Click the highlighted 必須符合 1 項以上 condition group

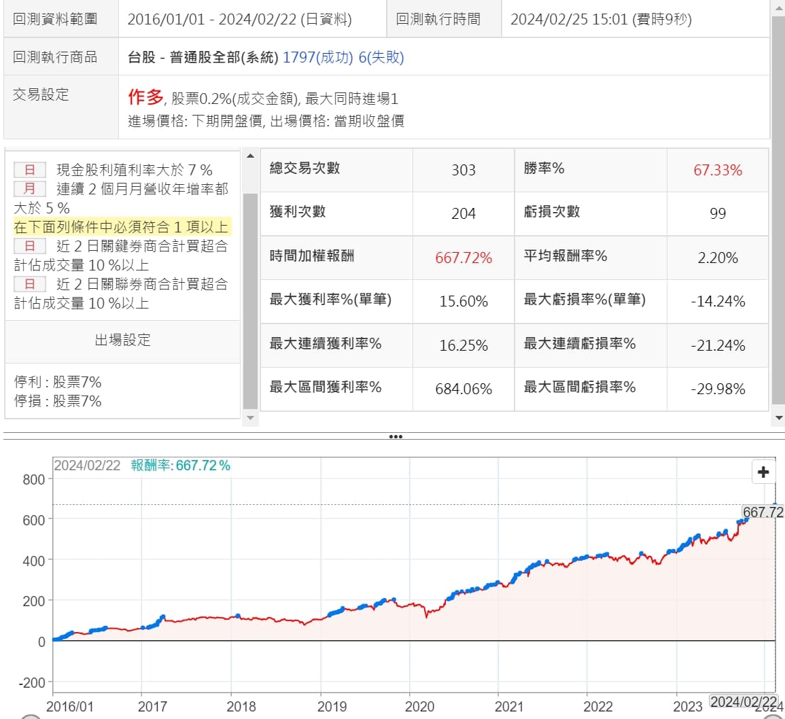click(122, 227)
